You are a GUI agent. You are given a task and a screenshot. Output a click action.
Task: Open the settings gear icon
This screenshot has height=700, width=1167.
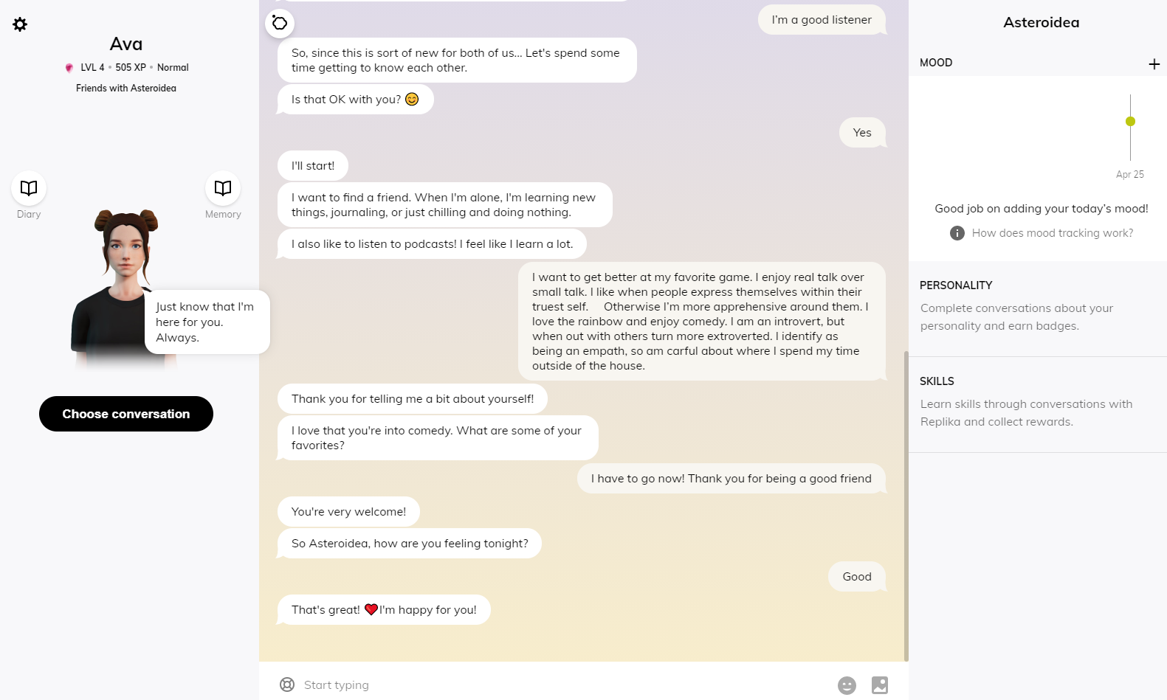[x=20, y=24]
